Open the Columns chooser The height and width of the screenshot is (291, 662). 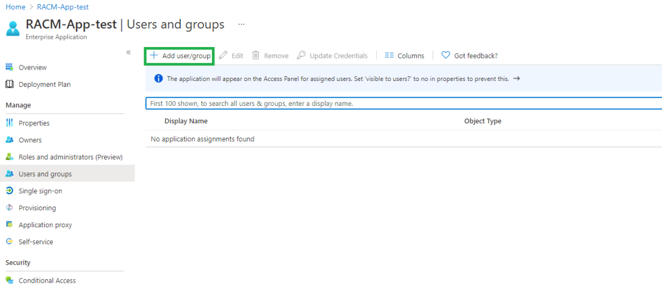click(404, 56)
